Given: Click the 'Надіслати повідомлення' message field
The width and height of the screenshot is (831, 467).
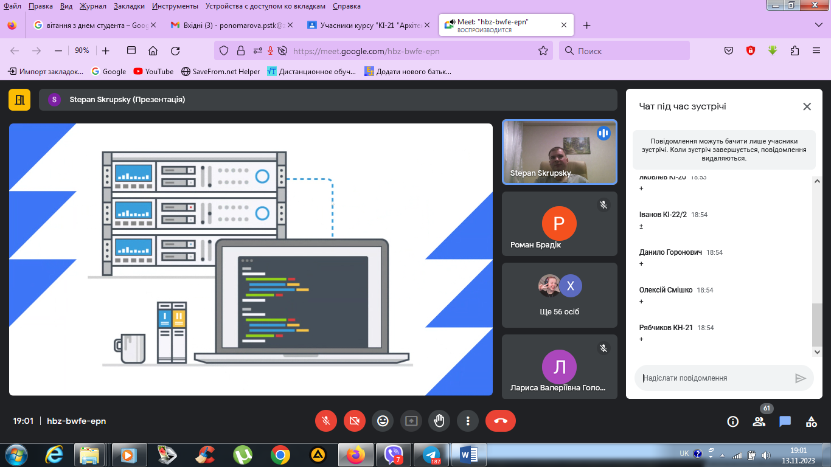Looking at the screenshot, I should (x=715, y=378).
